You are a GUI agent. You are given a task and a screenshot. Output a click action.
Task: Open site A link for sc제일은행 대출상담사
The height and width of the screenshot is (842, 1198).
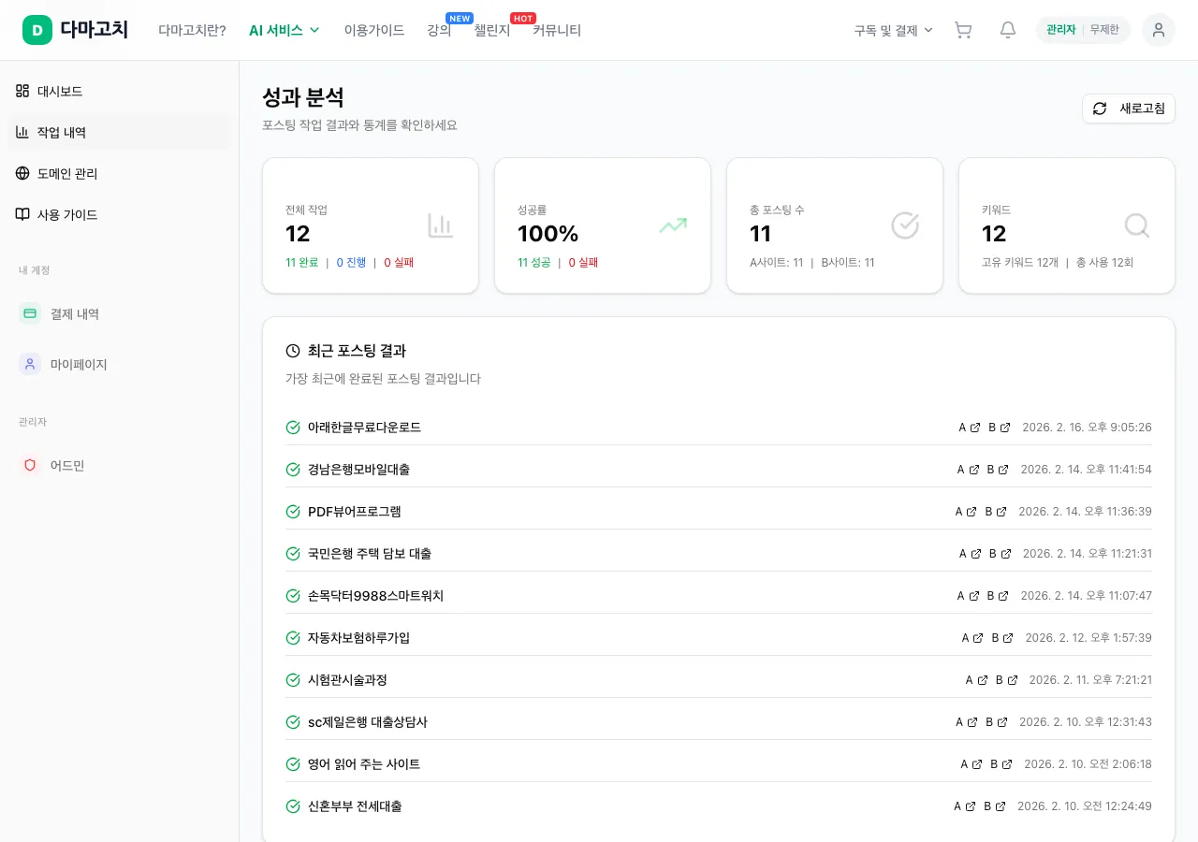[967, 722]
